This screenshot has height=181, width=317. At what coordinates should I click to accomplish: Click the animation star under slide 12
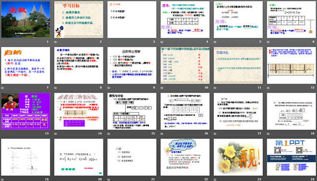(268, 88)
